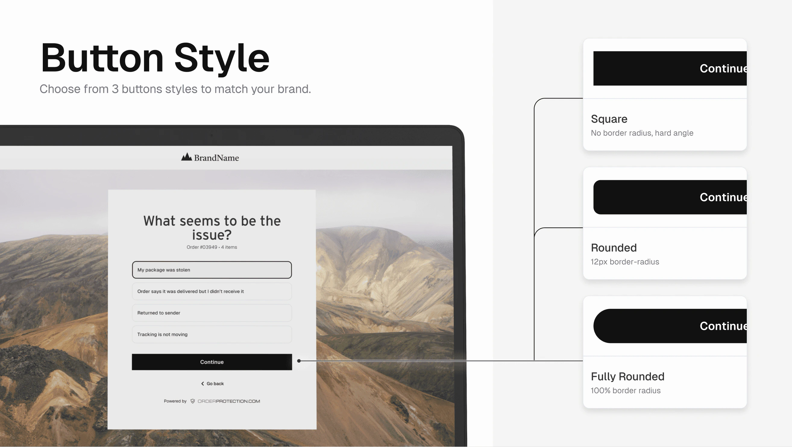This screenshot has height=447, width=792.
Task: Click the BrandName header text
Action: click(x=216, y=158)
